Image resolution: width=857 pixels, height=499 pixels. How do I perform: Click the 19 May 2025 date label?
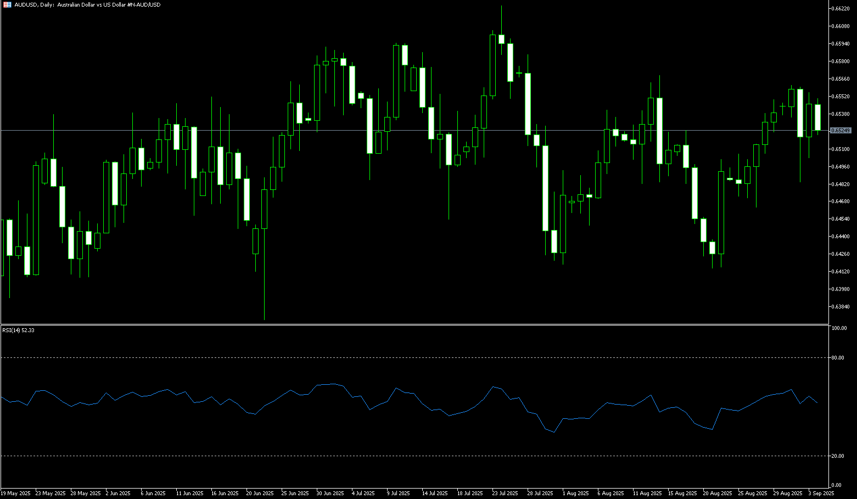[16, 494]
